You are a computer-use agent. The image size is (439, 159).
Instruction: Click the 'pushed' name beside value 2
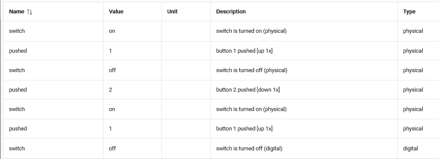(18, 90)
